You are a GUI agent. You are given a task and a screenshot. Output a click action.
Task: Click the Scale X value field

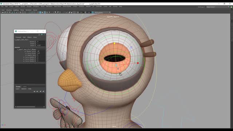[41, 44]
